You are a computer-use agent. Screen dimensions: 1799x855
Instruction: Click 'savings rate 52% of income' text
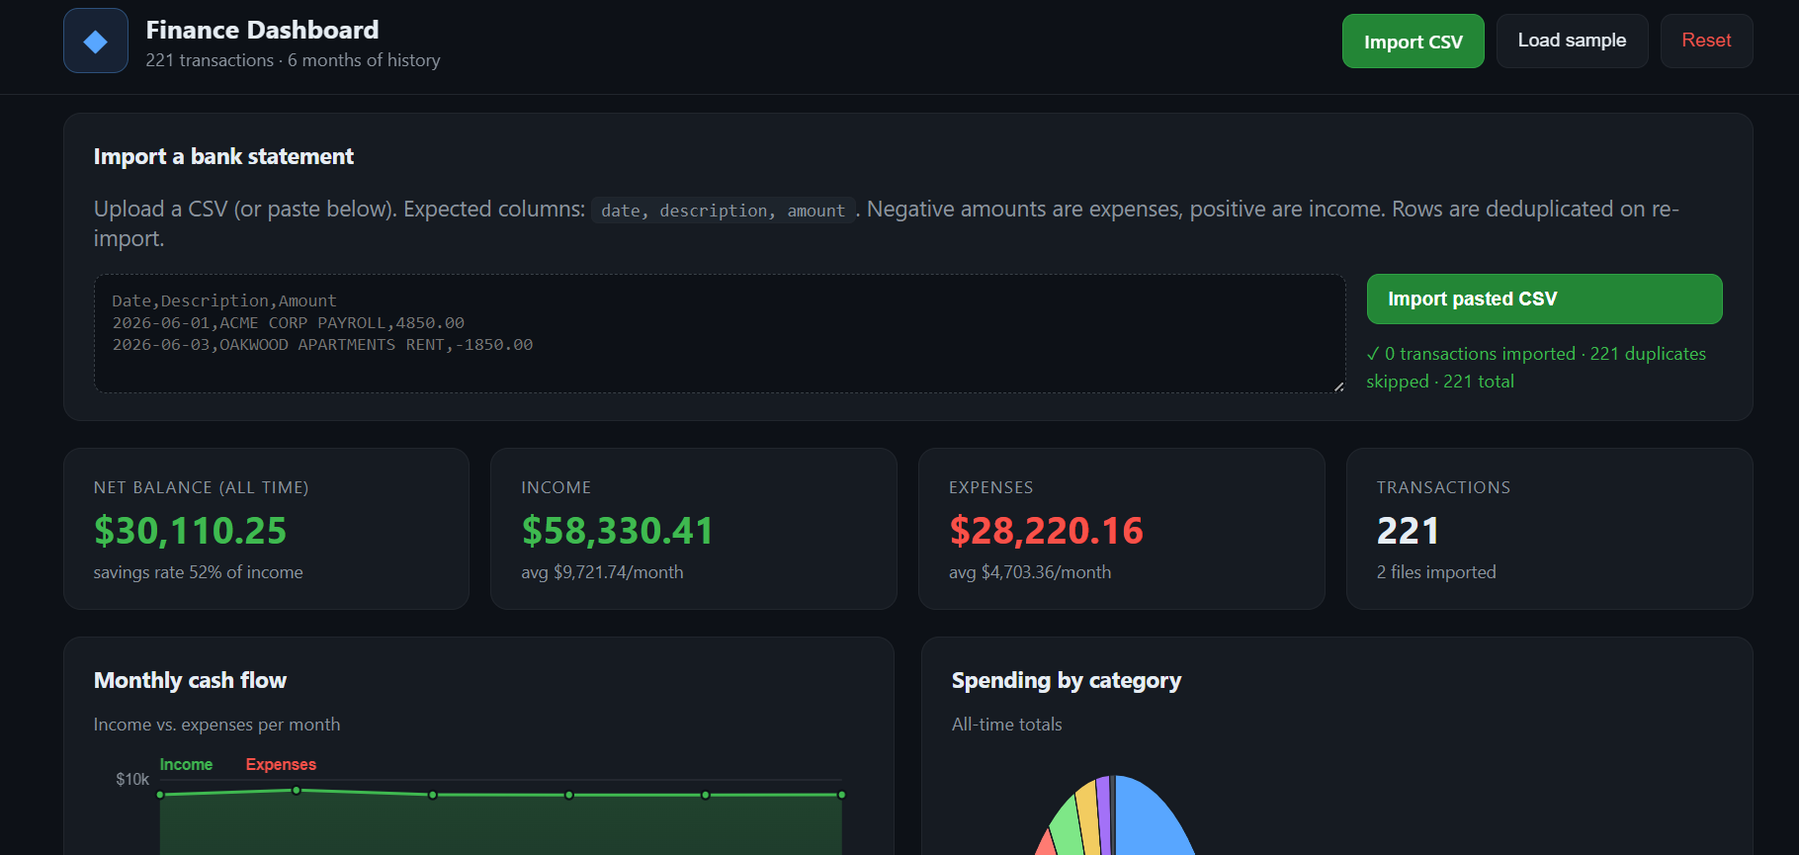point(198,572)
